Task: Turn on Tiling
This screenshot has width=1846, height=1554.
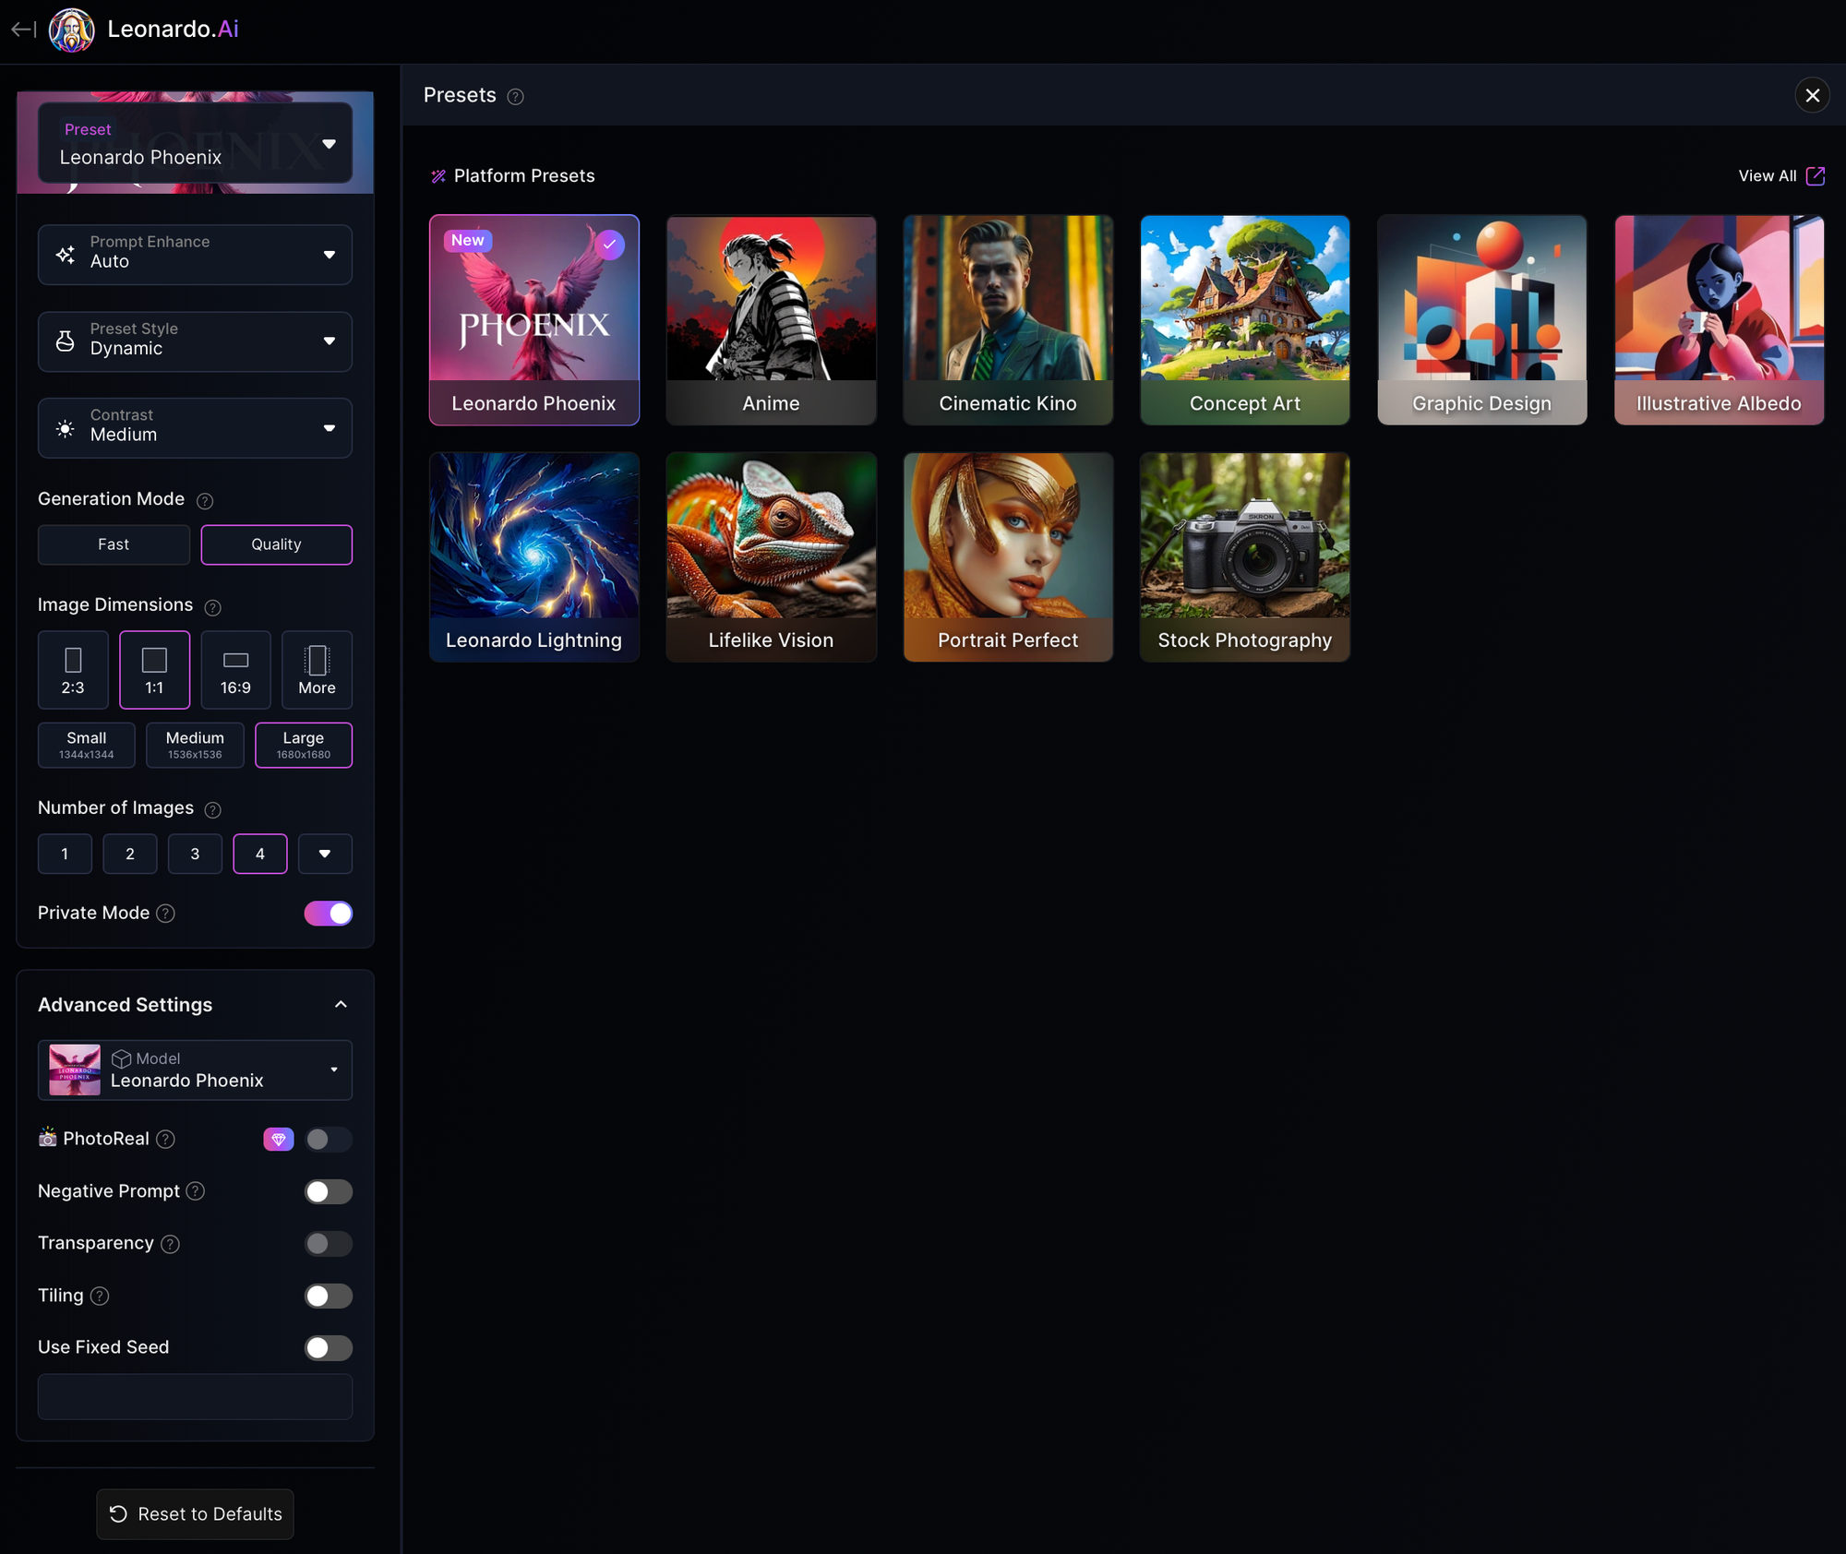Action: (328, 1296)
